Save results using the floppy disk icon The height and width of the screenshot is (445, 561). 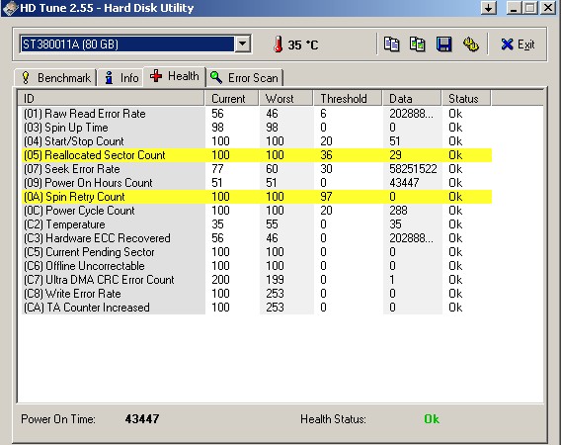[x=443, y=44]
